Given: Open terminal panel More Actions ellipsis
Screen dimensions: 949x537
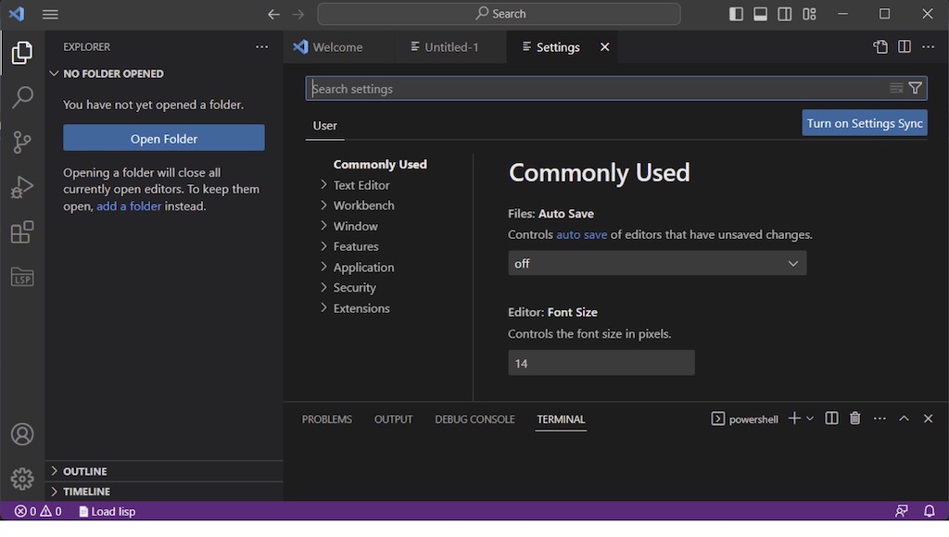Looking at the screenshot, I should (x=880, y=418).
